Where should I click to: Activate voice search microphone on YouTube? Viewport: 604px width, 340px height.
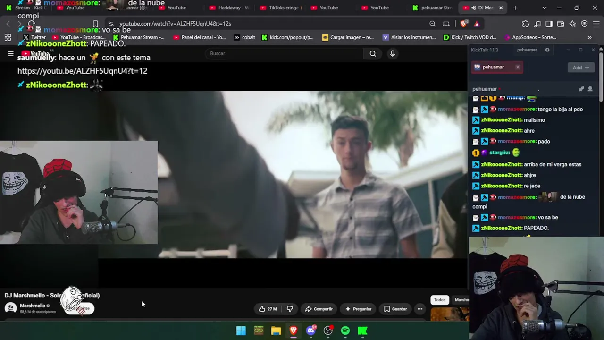coord(392,53)
